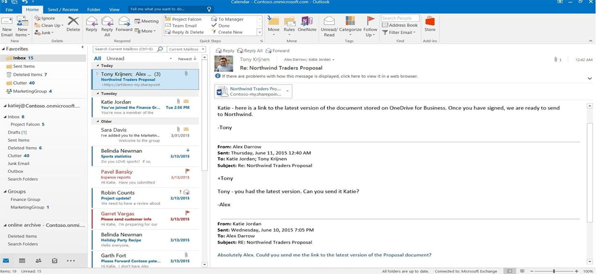Click Reply All in the ribbon Respond group
The image size is (598, 274).
(107, 26)
